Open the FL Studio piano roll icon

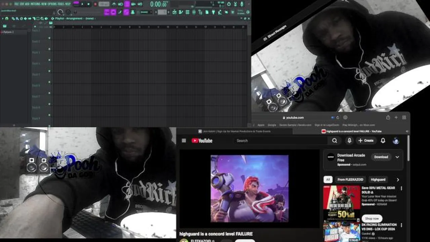(181, 12)
